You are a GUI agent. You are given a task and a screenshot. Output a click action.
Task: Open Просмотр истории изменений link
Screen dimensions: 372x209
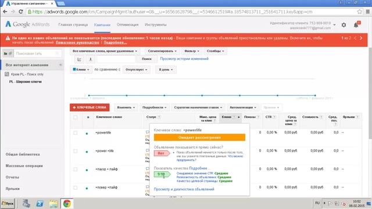184,59
